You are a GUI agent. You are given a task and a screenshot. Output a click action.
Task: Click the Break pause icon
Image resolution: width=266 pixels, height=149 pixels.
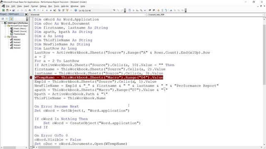(47, 10)
